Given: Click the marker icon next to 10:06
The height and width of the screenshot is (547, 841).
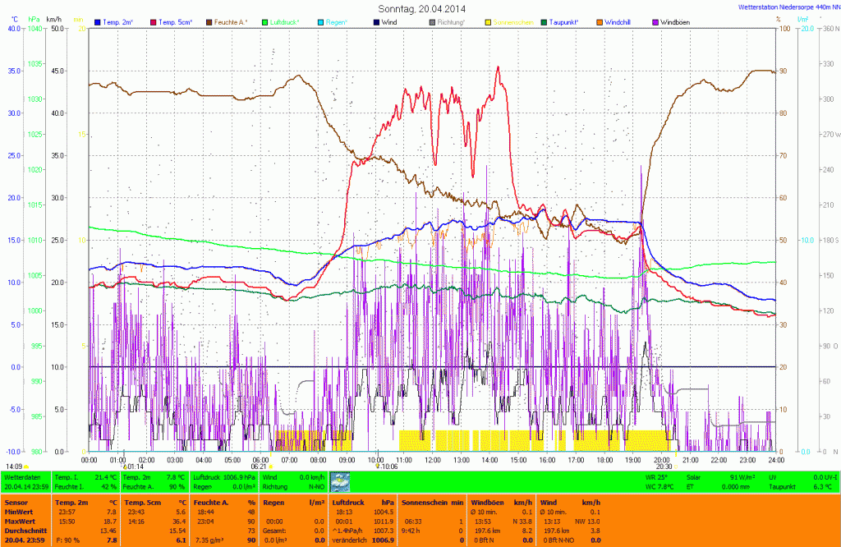Looking at the screenshot, I should pos(377,467).
